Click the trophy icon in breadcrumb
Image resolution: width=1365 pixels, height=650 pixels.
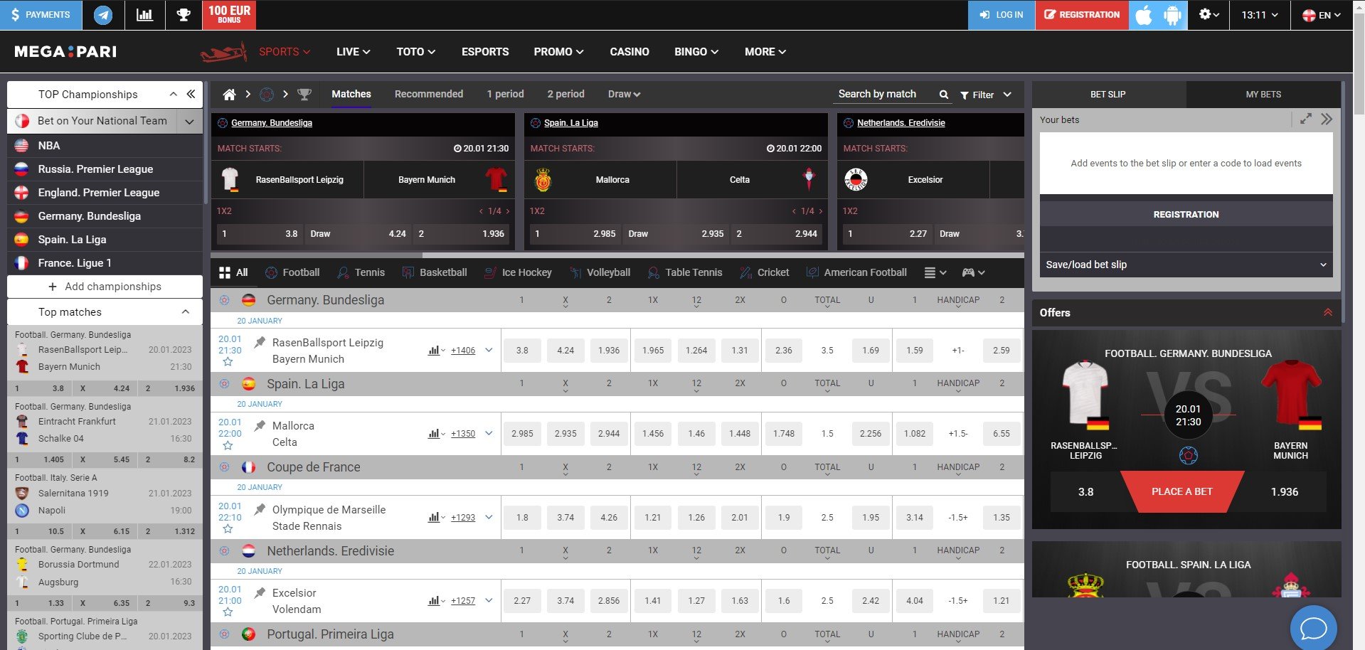(x=304, y=95)
